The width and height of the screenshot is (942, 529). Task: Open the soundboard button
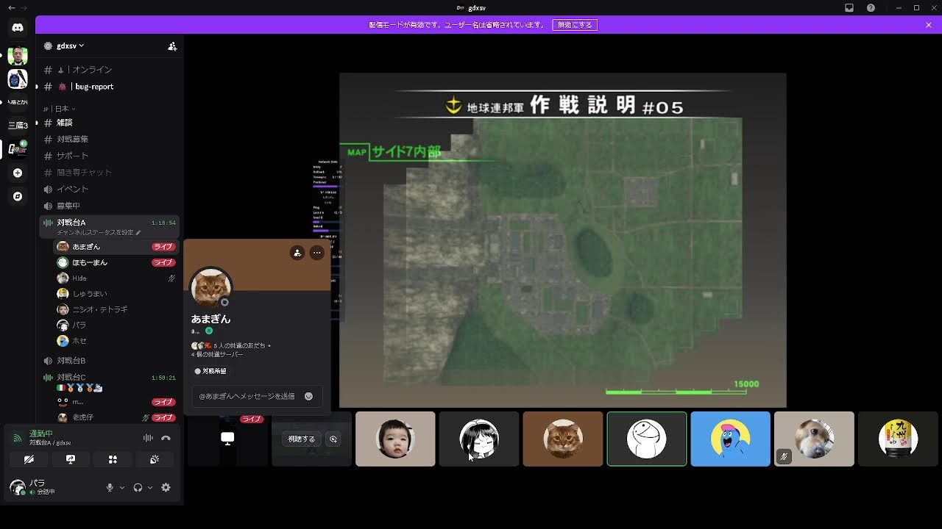coord(155,459)
